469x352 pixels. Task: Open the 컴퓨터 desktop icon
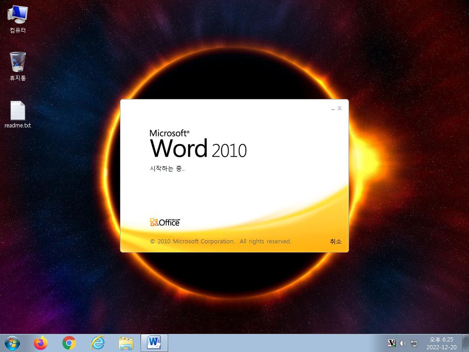pos(18,19)
